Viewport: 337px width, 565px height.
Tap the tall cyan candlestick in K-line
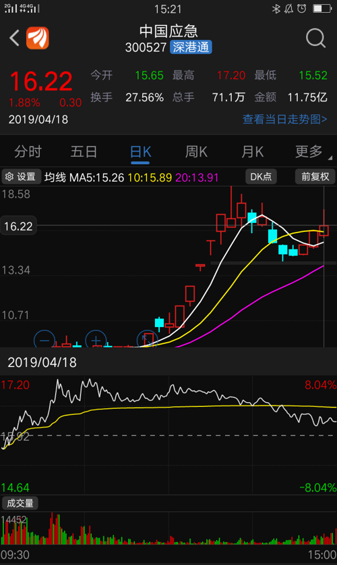click(x=273, y=236)
